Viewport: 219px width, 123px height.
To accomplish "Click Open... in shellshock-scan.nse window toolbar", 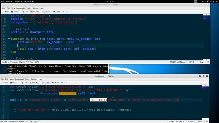I will click(x=15, y=12).
